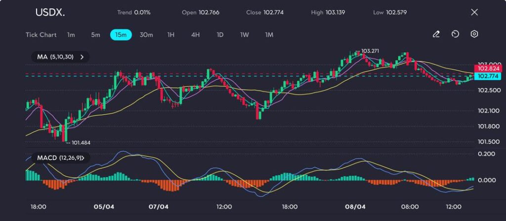Open the hexagon chart settings icon
The width and height of the screenshot is (506, 221).
[474, 34]
